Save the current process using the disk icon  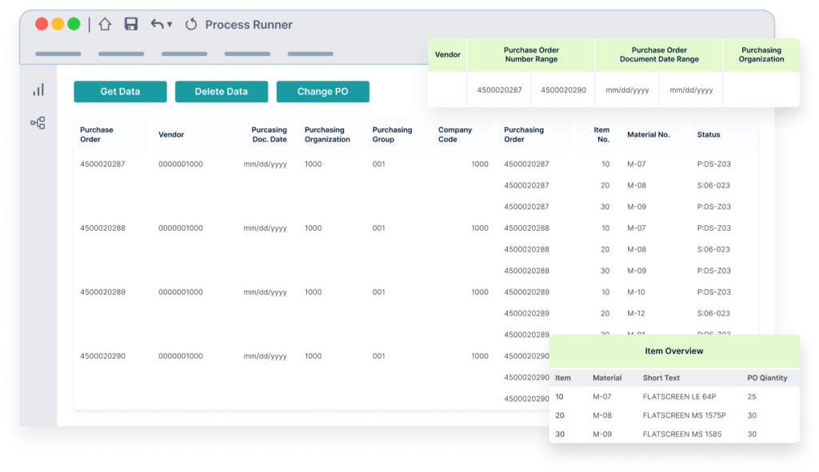coord(130,24)
